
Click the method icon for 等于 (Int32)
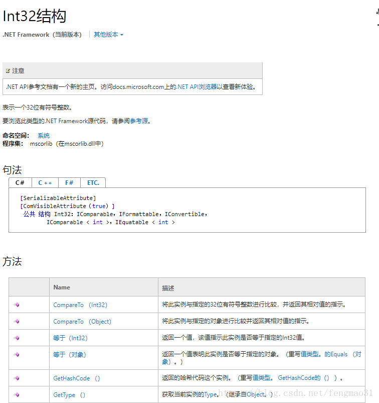click(17, 338)
